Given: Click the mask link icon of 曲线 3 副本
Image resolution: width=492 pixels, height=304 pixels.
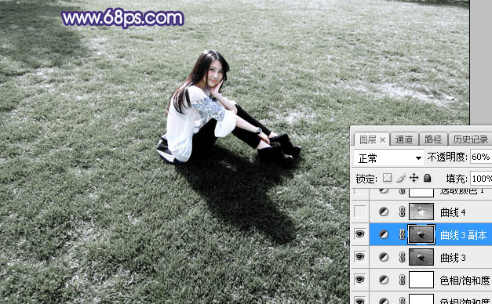Looking at the screenshot, I should (402, 234).
